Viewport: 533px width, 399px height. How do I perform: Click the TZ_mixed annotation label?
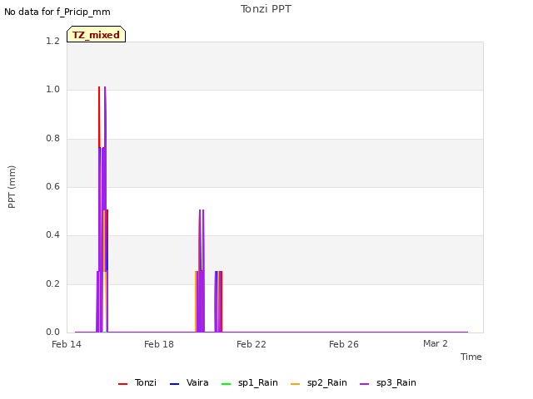coord(97,34)
